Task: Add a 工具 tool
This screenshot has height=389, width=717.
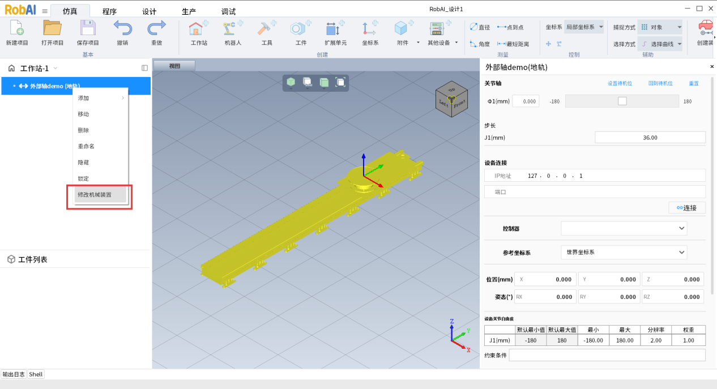Action: [267, 33]
